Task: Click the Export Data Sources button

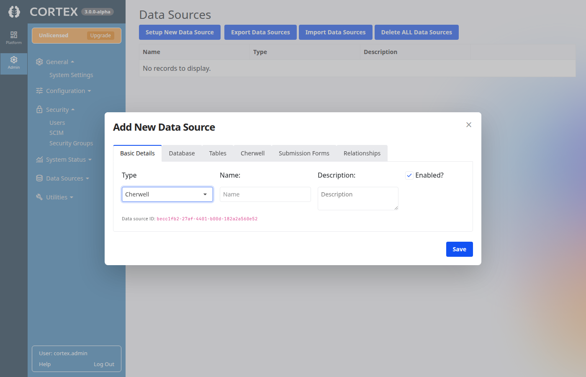Action: (260, 32)
